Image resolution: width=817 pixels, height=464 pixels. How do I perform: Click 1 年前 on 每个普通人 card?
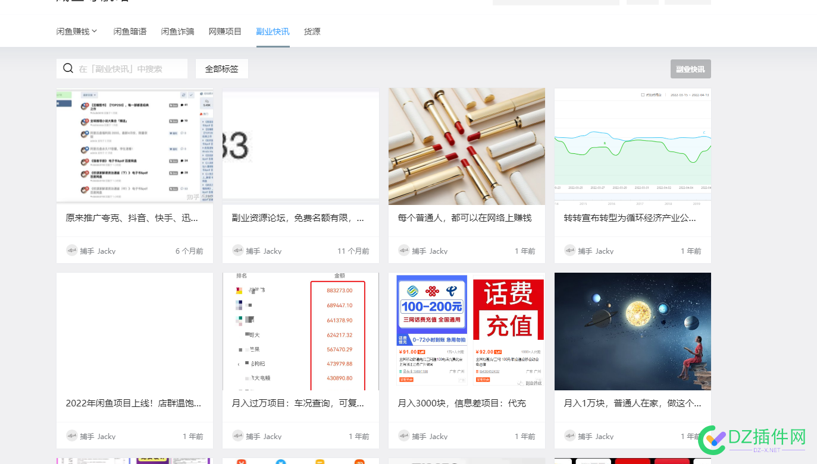pyautogui.click(x=525, y=251)
